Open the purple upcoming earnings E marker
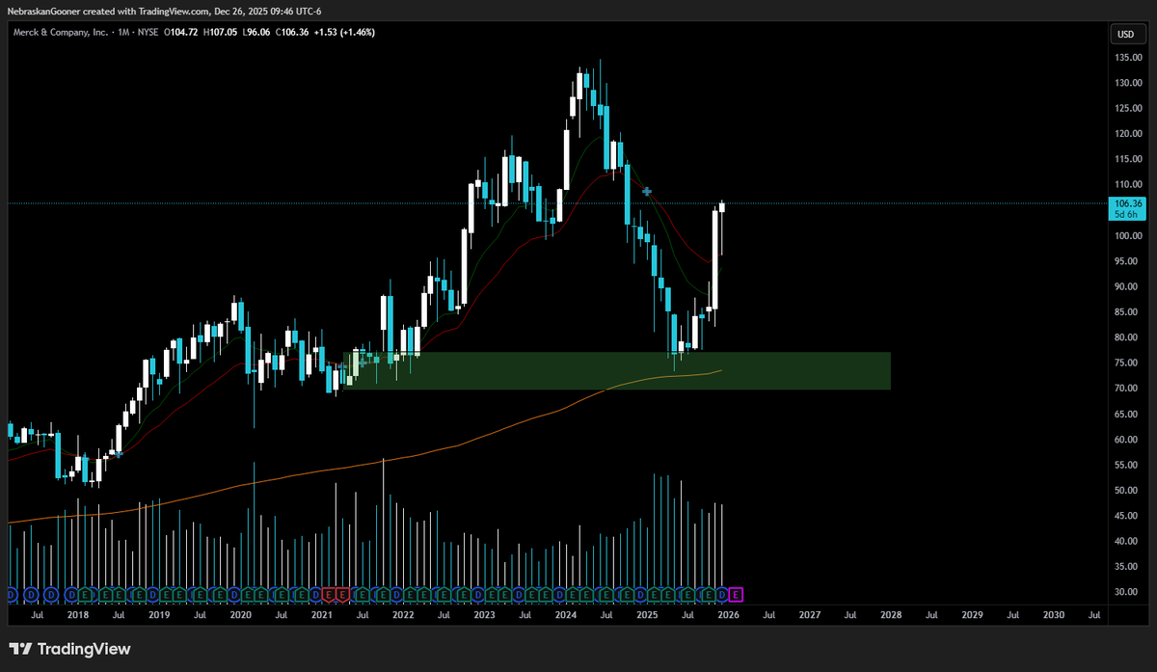The image size is (1157, 672). [738, 593]
